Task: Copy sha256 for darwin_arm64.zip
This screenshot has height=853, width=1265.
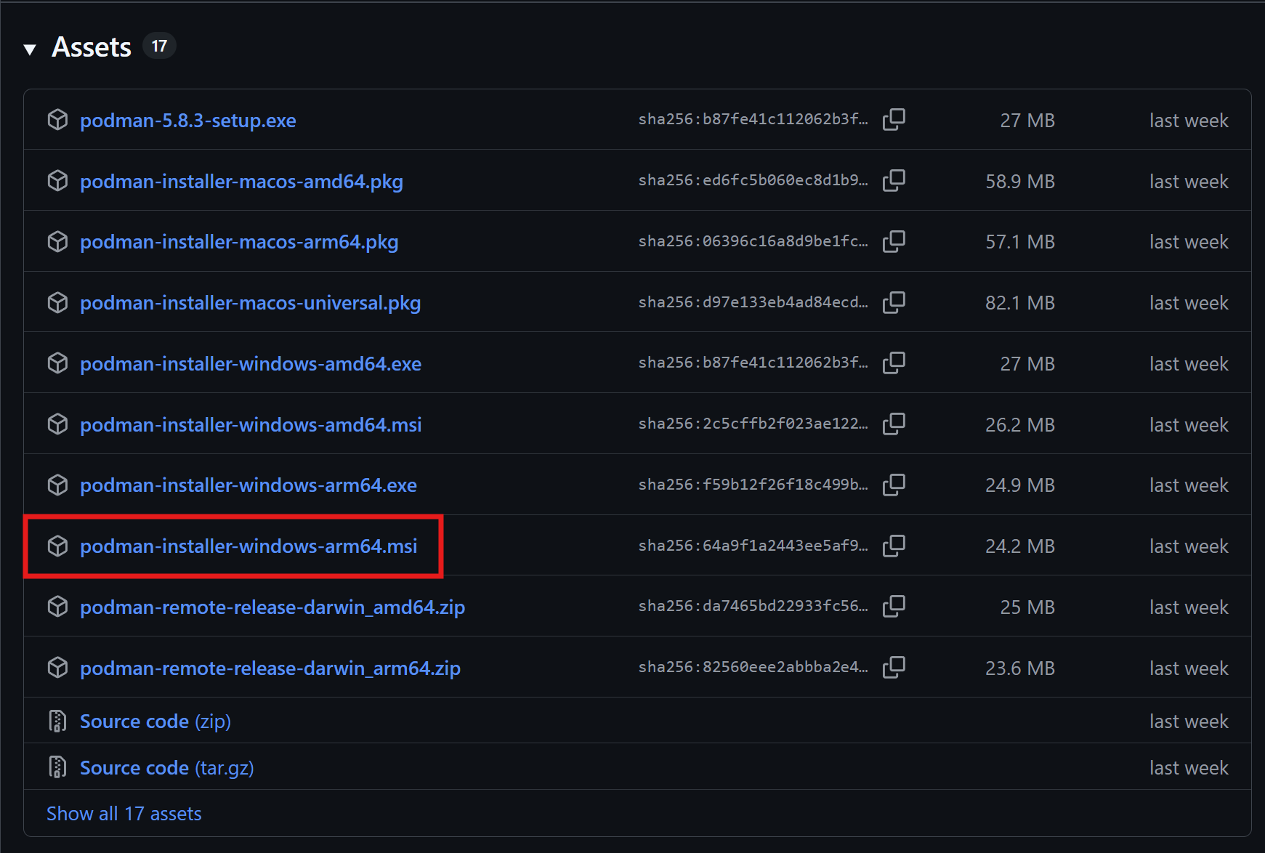Action: coord(894,668)
